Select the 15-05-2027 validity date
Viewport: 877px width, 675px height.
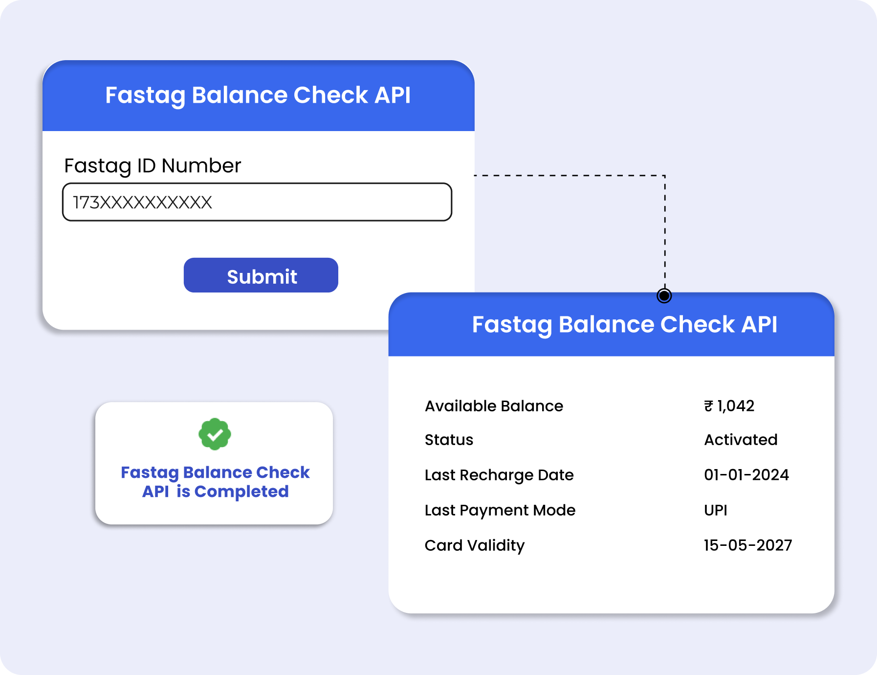pyautogui.click(x=747, y=545)
